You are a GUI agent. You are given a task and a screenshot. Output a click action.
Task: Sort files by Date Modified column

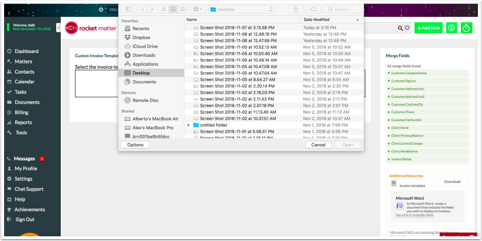[x=331, y=20]
